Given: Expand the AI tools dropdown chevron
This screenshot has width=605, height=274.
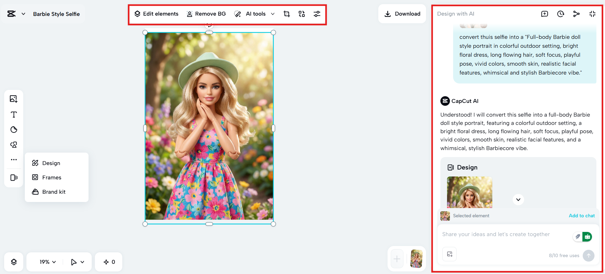Looking at the screenshot, I should (273, 14).
